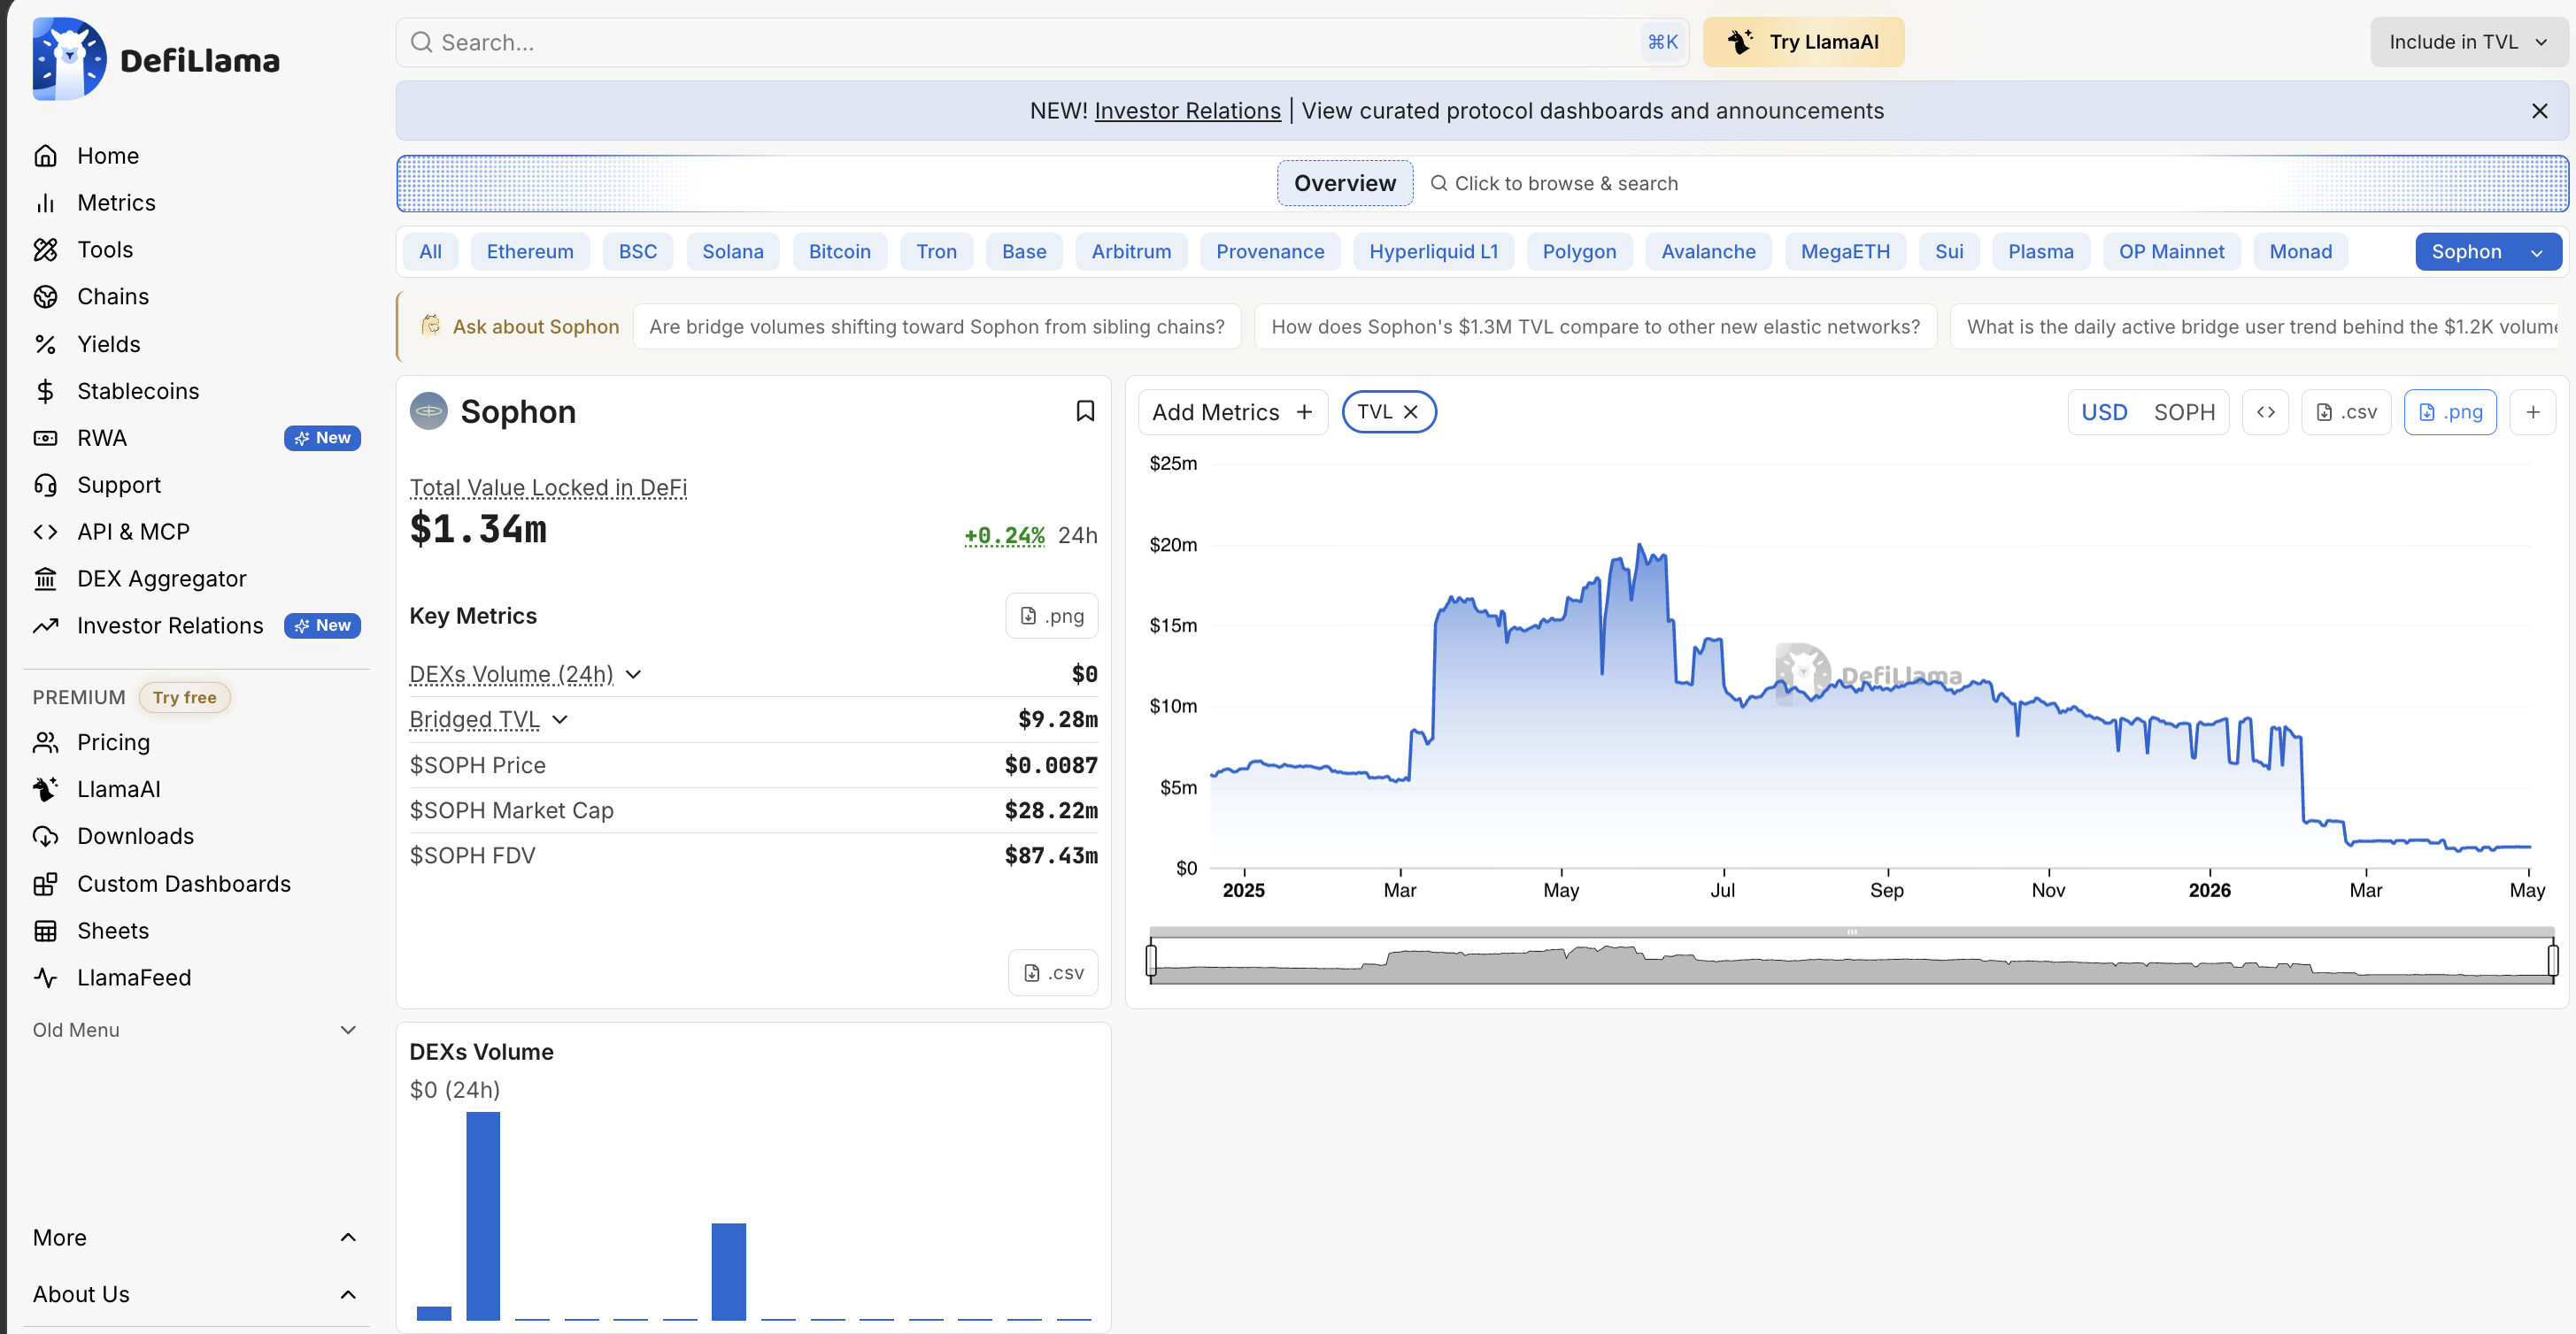The image size is (2576, 1334).
Task: Click the Custom Dashboards grid icon
Action: point(45,885)
